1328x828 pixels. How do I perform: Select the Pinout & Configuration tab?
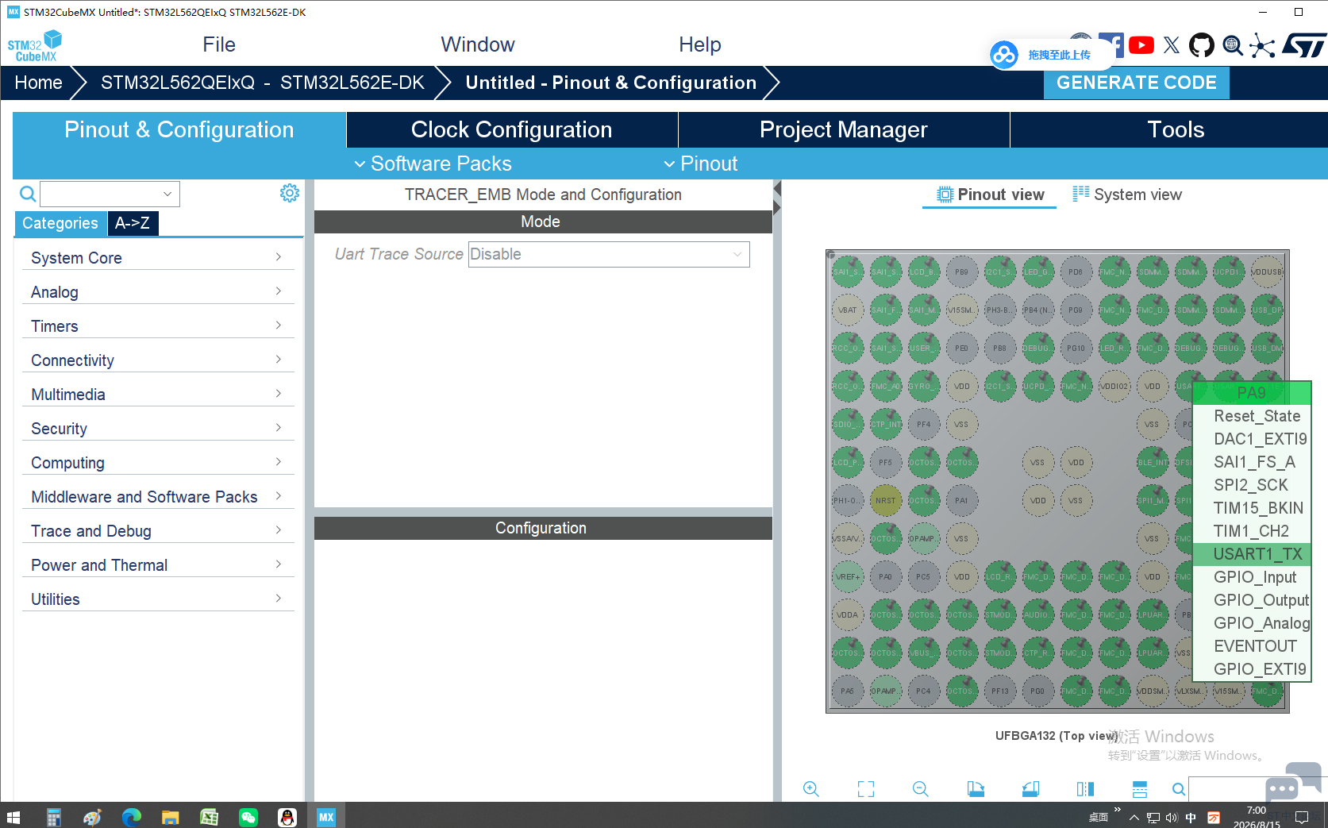pyautogui.click(x=179, y=129)
